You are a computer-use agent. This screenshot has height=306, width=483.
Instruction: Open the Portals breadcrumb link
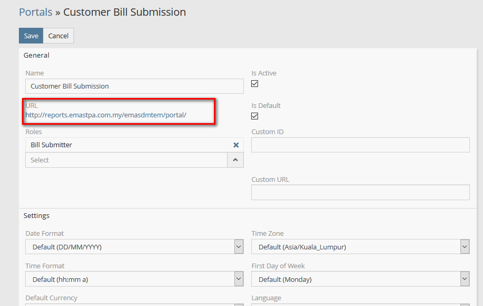(36, 12)
